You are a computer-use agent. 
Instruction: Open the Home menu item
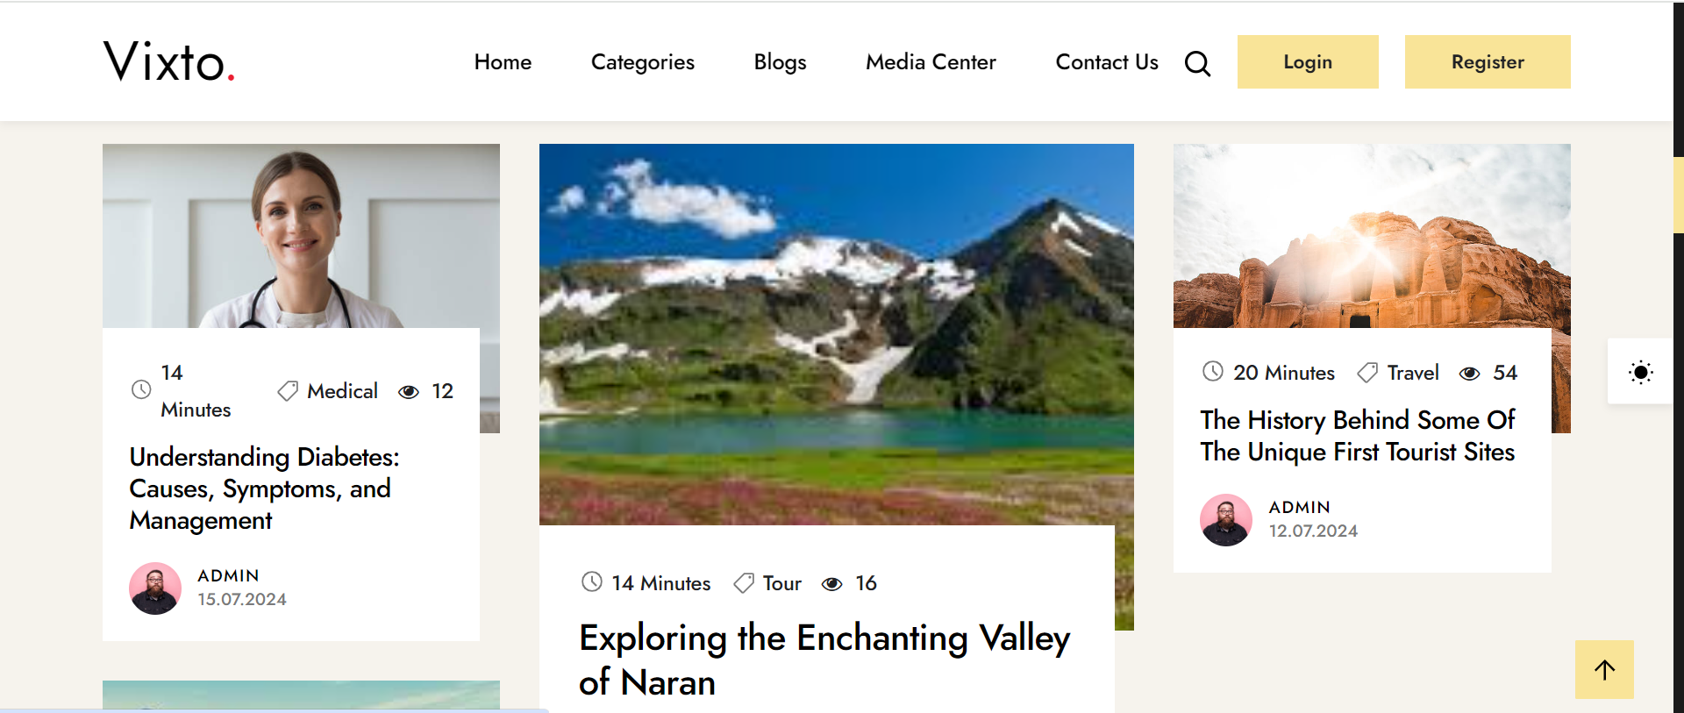(x=503, y=61)
